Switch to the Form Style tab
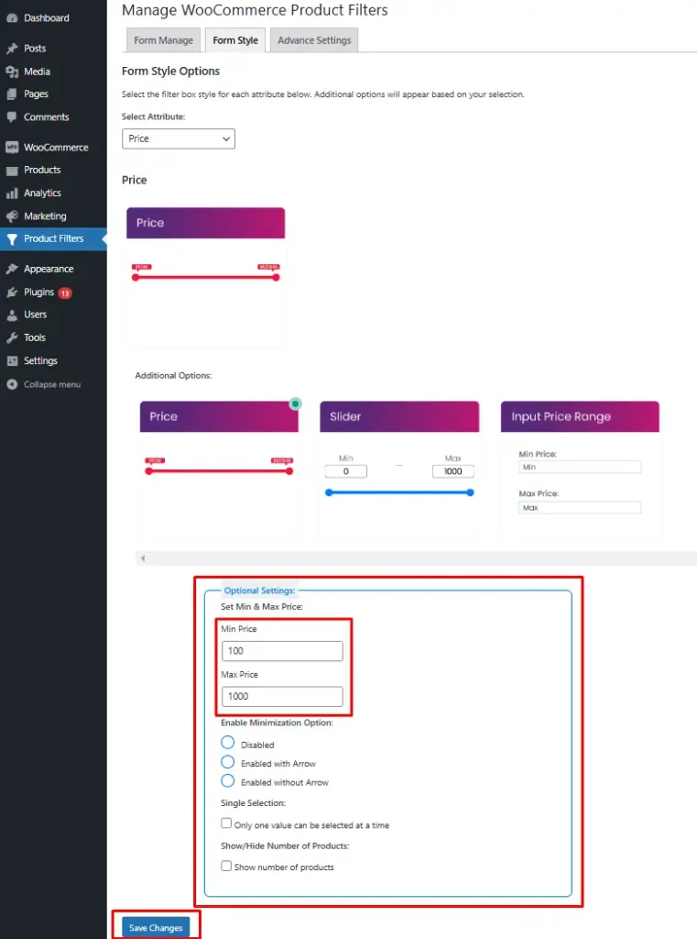 coord(235,40)
